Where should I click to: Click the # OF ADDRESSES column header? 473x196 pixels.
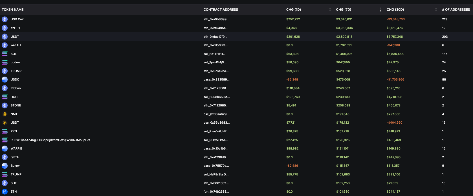pyautogui.click(x=456, y=10)
